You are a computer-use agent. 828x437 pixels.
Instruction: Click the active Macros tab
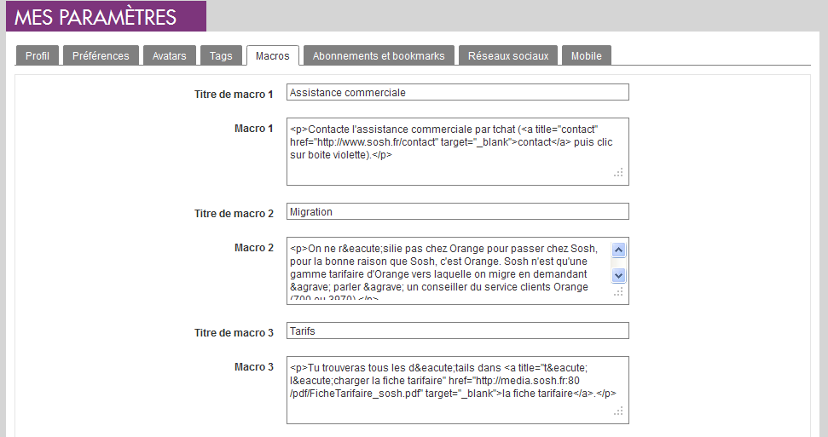click(273, 56)
